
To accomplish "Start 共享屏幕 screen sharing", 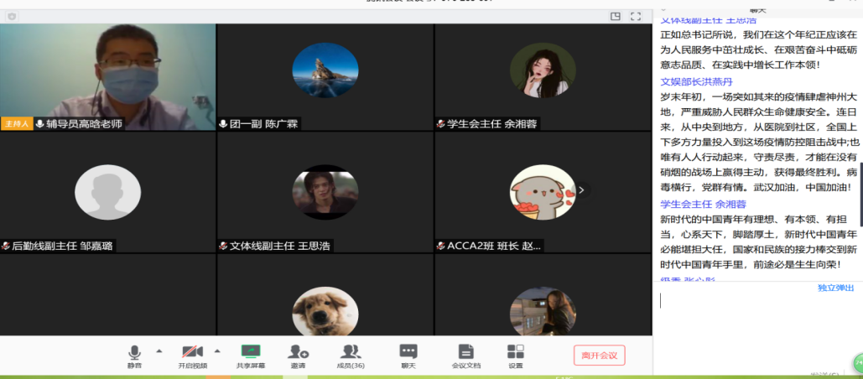I will [251, 356].
